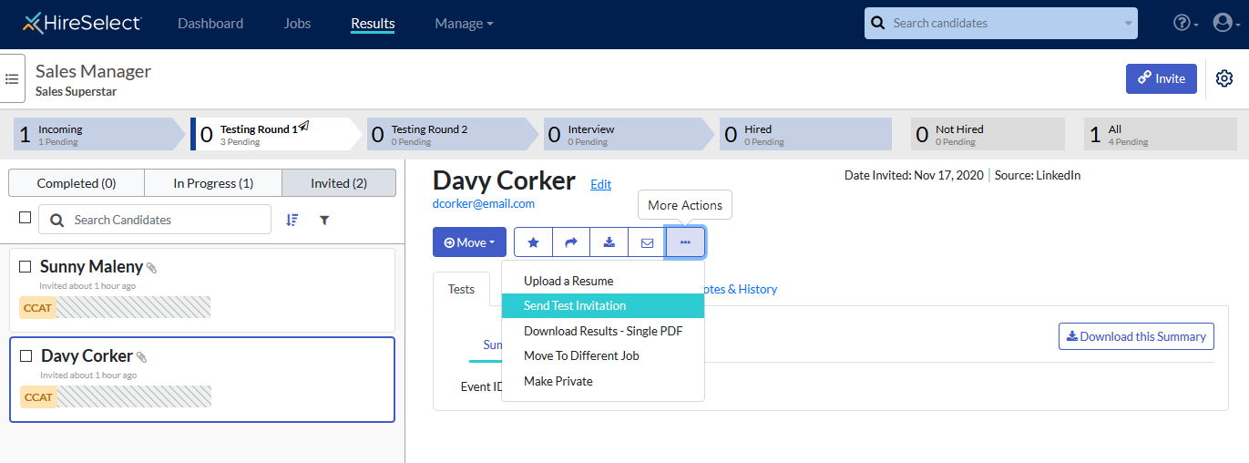This screenshot has width=1249, height=463.
Task: Open the Results nav item
Action: (373, 24)
